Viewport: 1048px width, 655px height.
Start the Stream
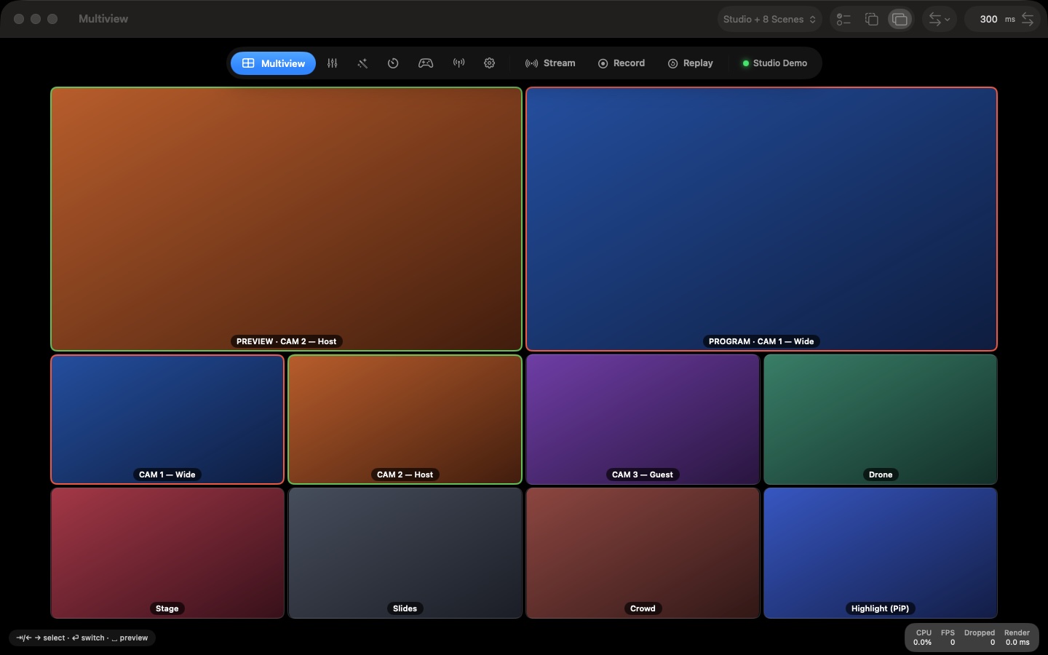(x=550, y=63)
